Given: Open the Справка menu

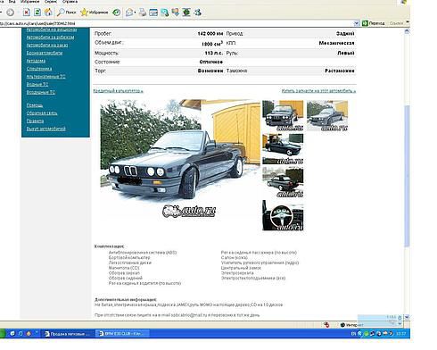Looking at the screenshot, I should pos(70,2).
